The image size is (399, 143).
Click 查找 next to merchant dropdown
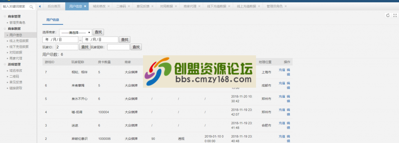pos(98,32)
